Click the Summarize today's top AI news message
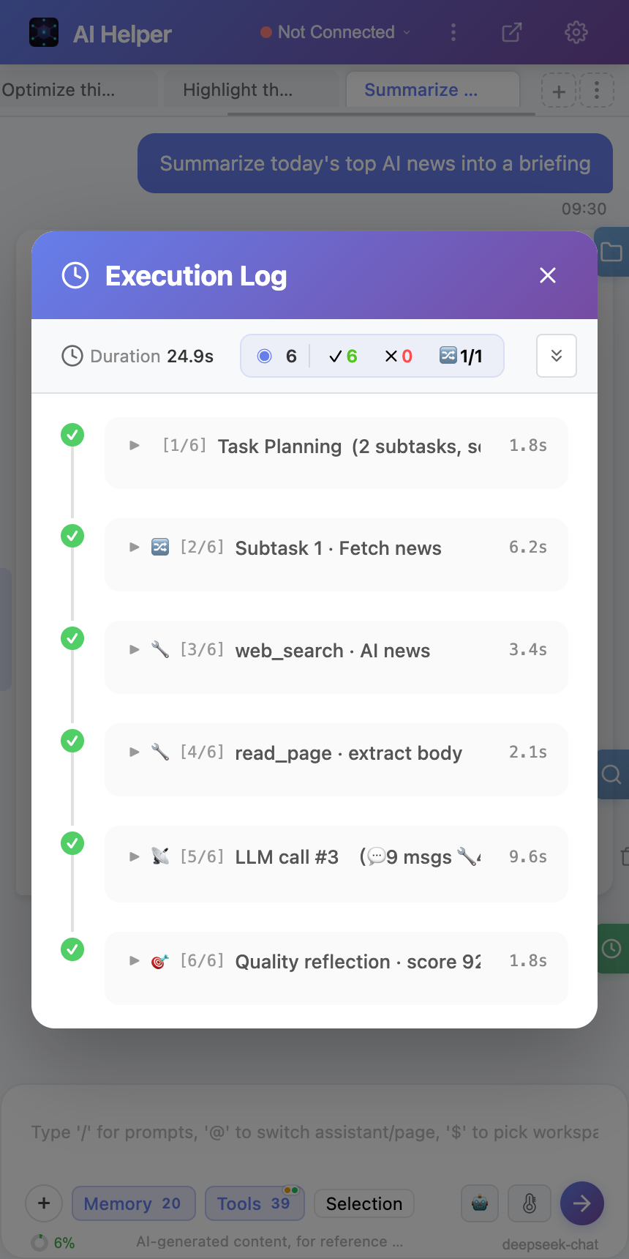The height and width of the screenshot is (1259, 629). (x=375, y=163)
